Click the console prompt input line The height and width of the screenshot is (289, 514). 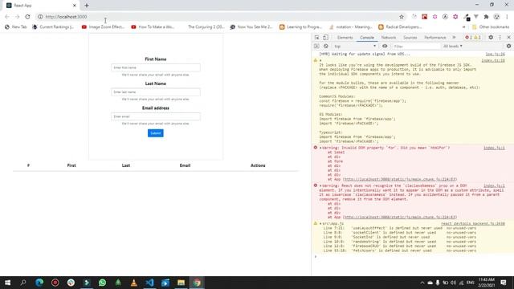413,257
